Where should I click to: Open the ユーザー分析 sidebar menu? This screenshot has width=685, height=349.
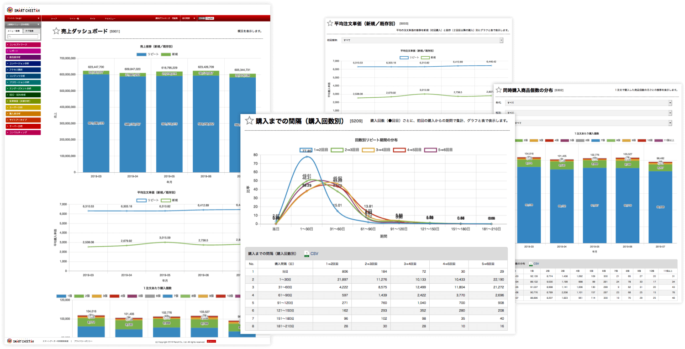[23, 107]
